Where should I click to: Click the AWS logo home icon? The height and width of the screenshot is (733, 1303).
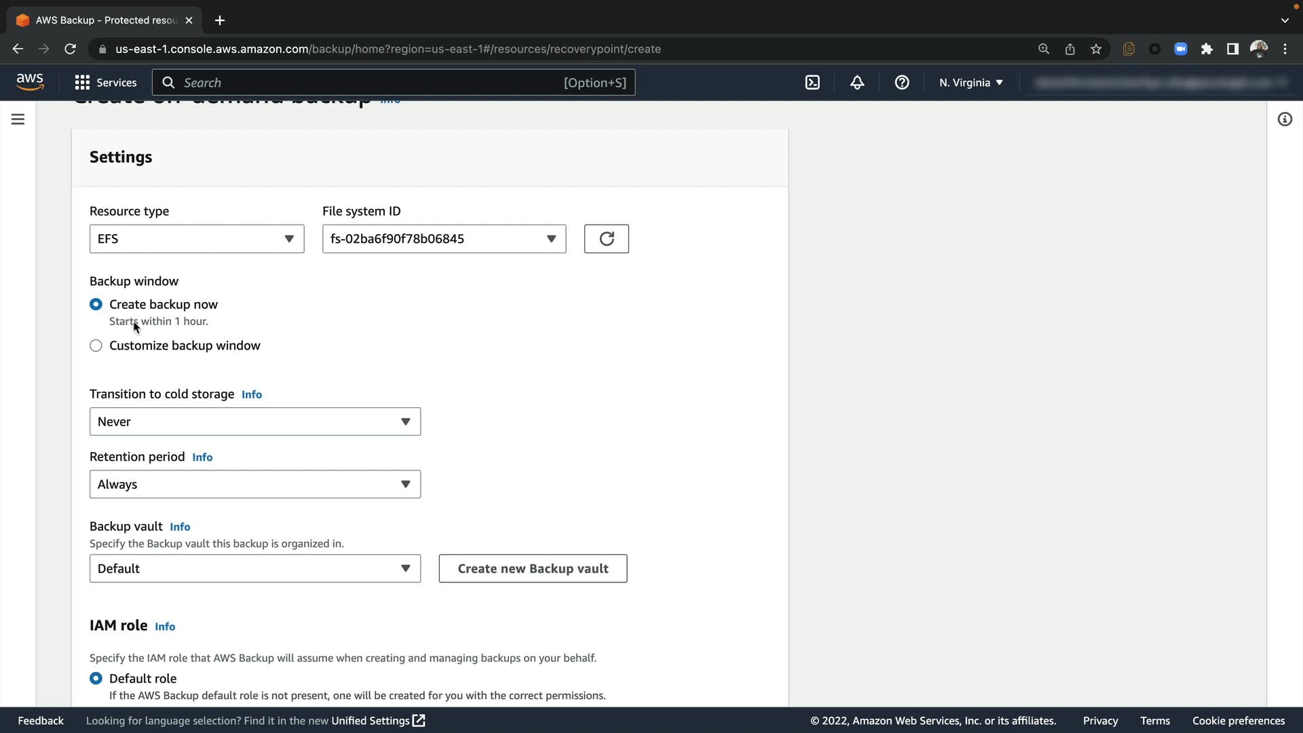(x=30, y=82)
